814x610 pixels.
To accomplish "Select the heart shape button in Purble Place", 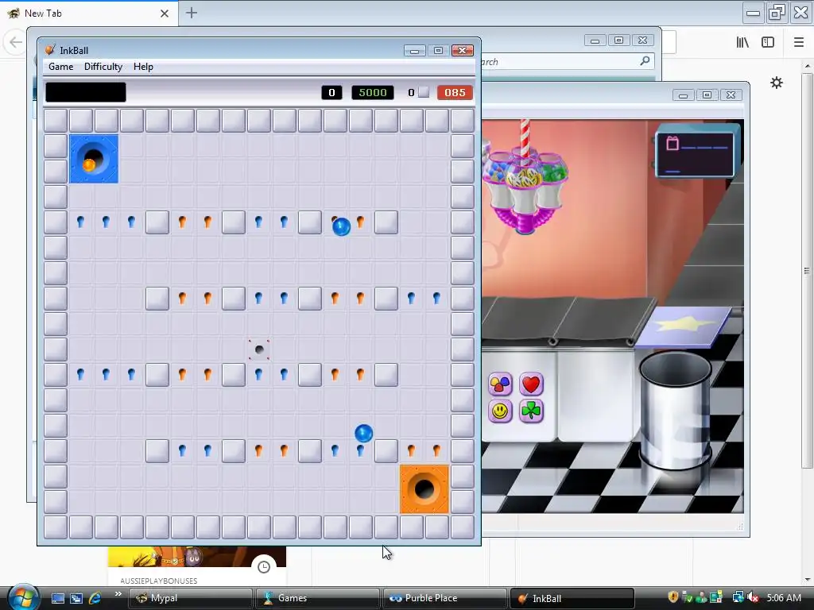I will pos(530,384).
